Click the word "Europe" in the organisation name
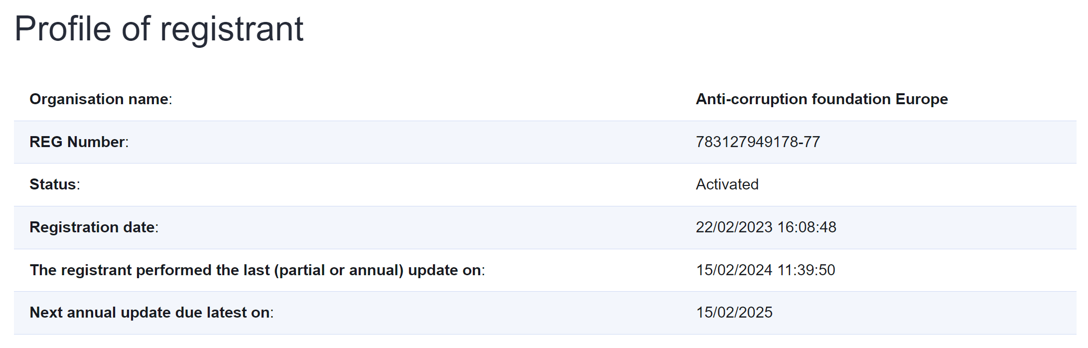 pos(922,99)
